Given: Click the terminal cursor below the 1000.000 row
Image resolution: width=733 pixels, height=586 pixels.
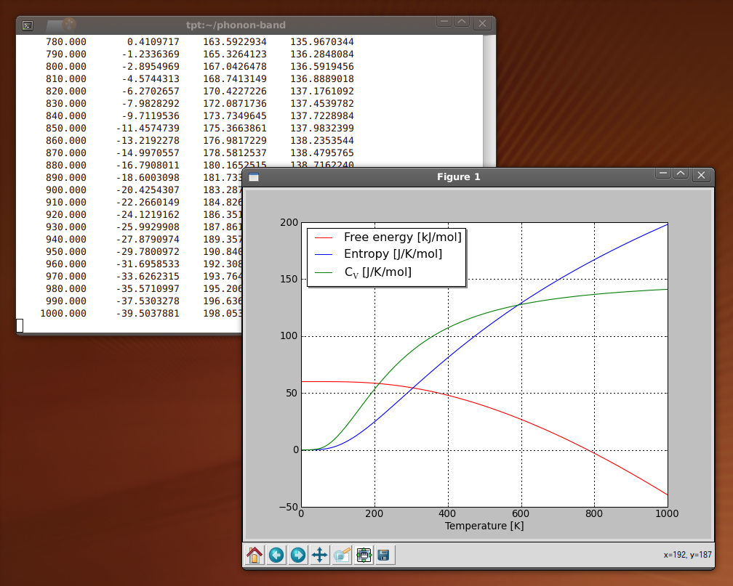Looking at the screenshot, I should [20, 325].
